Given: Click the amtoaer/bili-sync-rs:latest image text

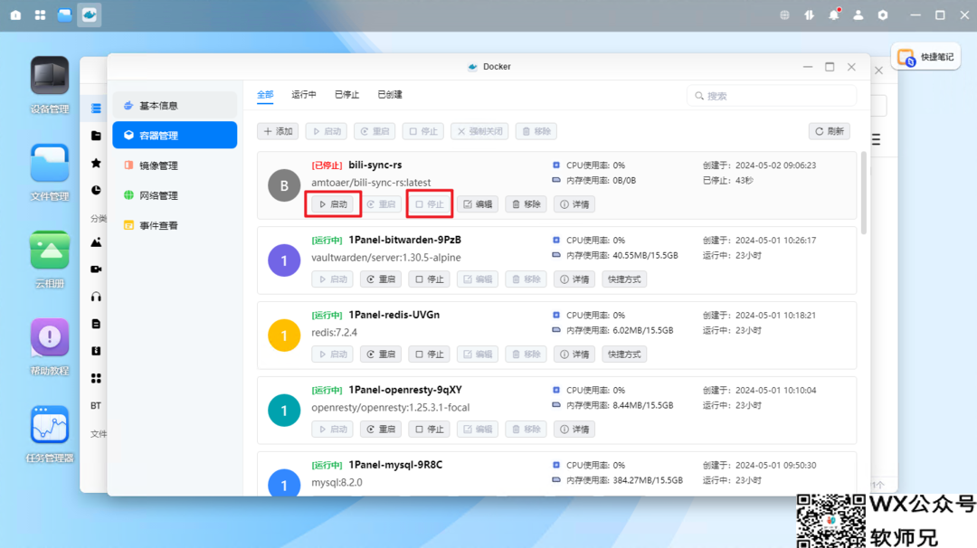Looking at the screenshot, I should [x=371, y=183].
